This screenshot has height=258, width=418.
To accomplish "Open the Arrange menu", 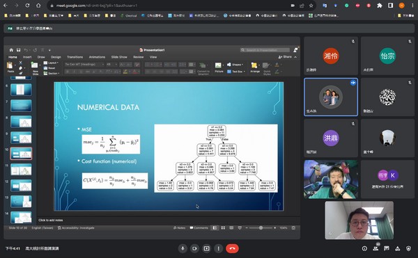I will pos(255,67).
